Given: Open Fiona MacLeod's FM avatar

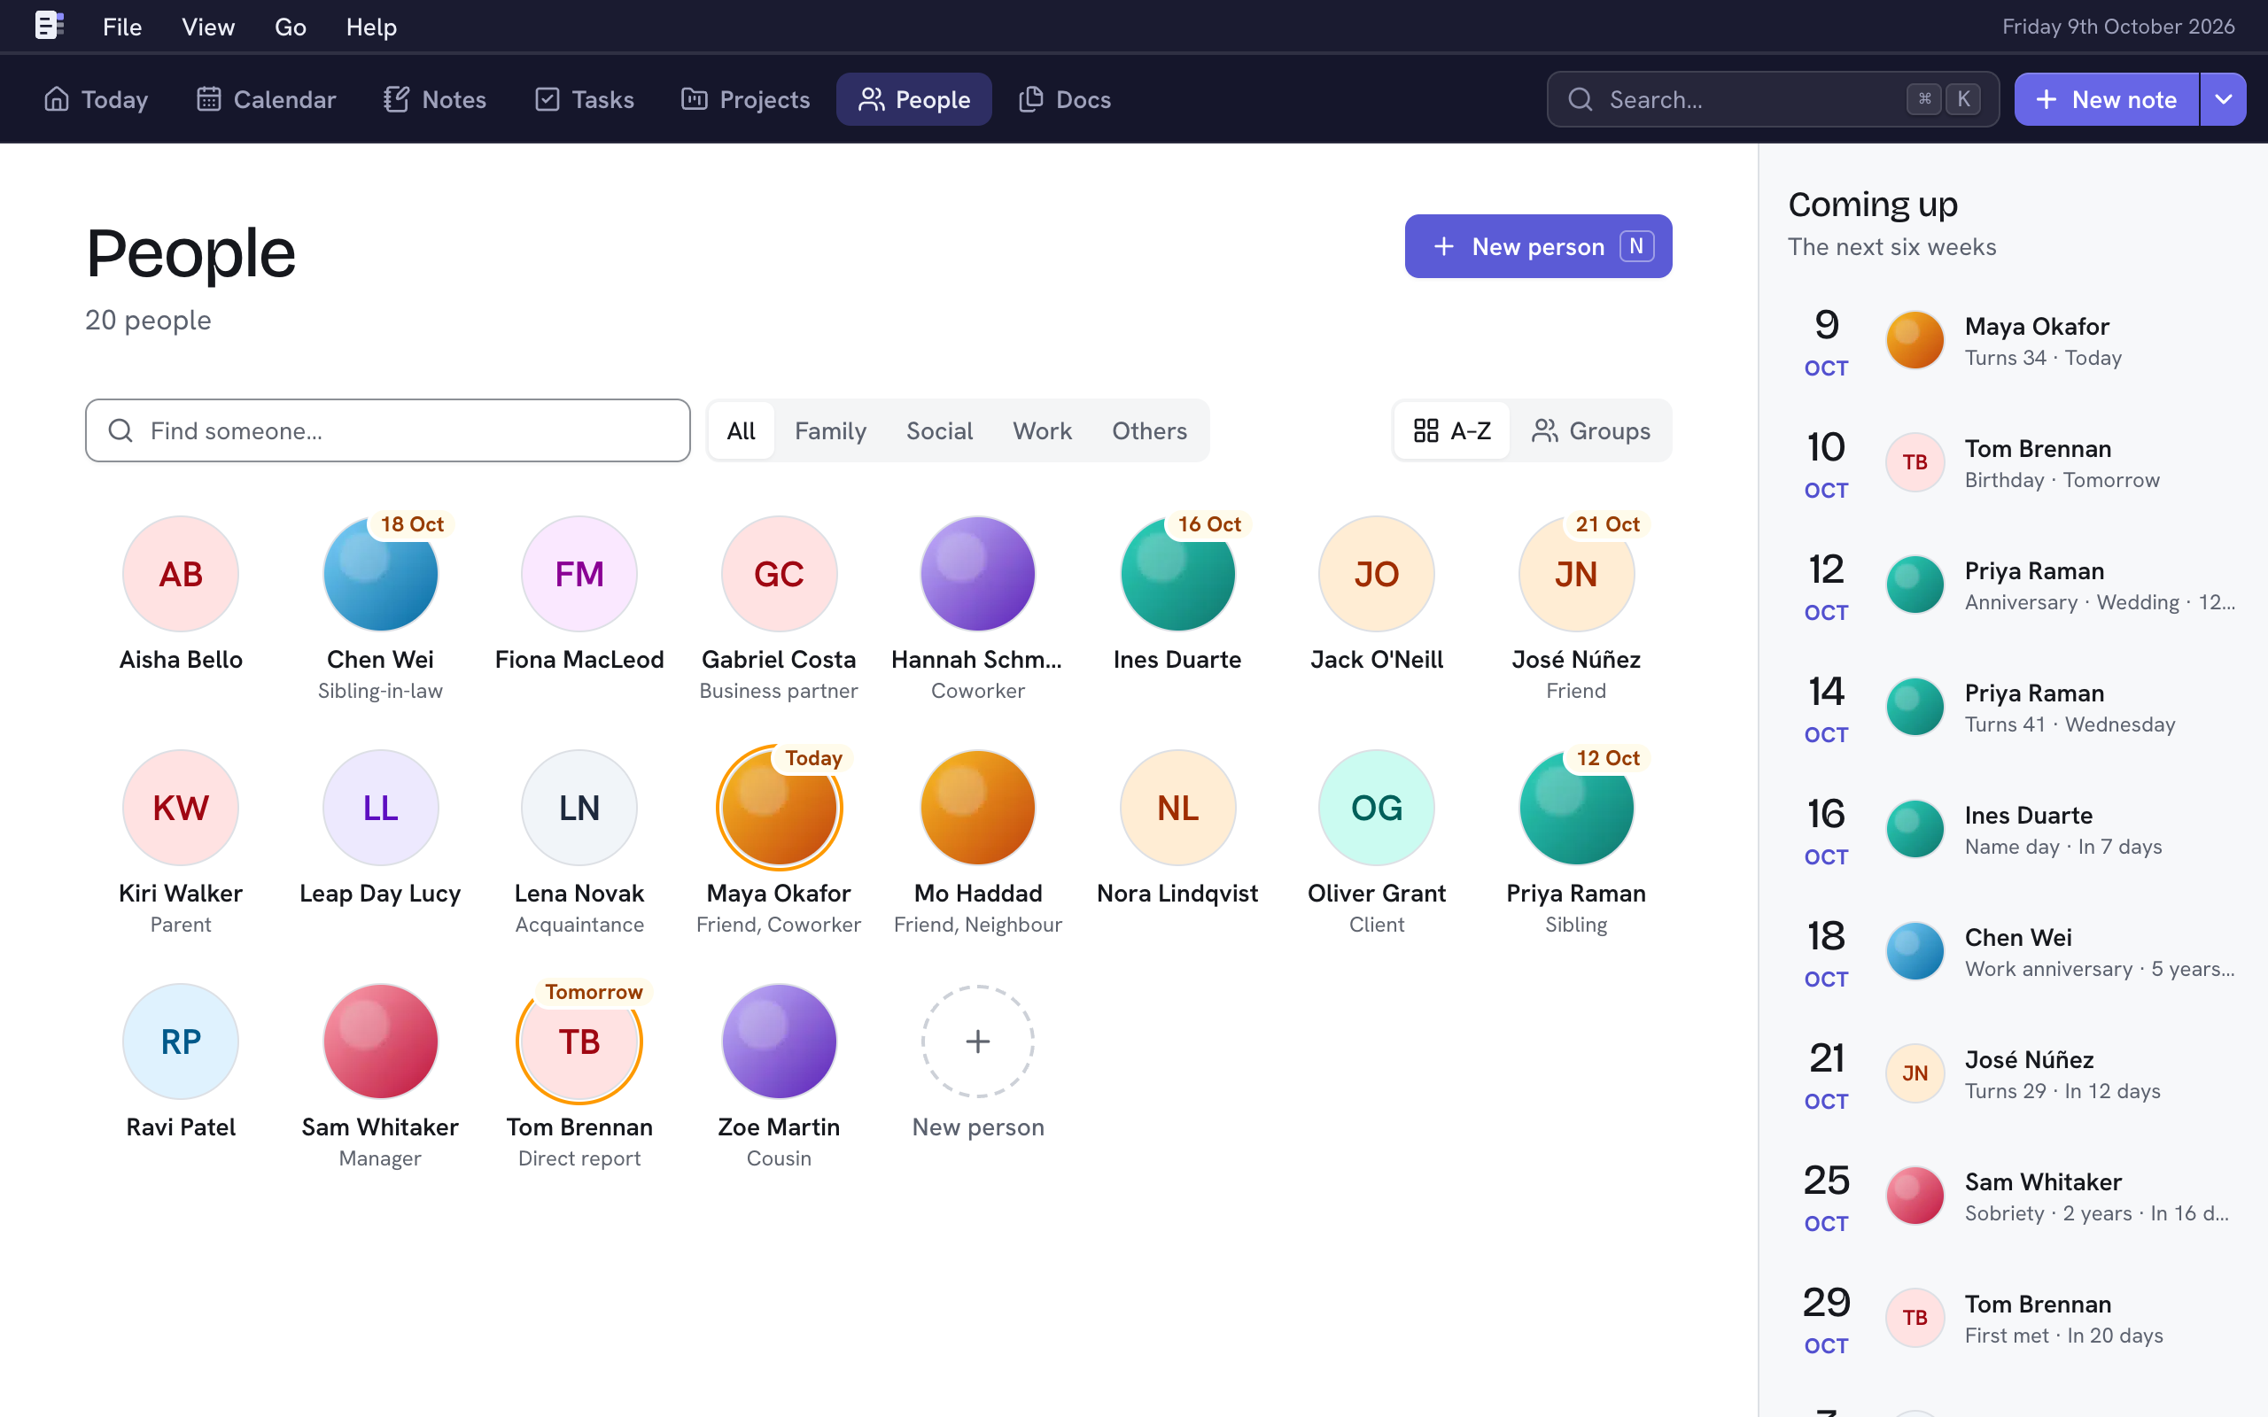Looking at the screenshot, I should 579,574.
